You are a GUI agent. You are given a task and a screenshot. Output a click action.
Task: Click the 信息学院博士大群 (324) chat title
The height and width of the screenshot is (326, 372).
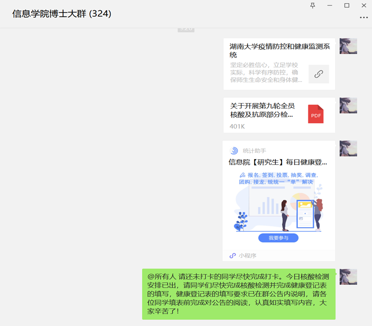62,14
